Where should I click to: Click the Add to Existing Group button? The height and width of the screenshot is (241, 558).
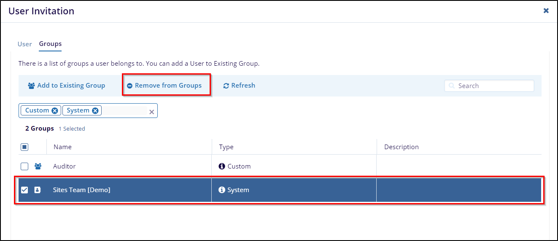click(67, 86)
